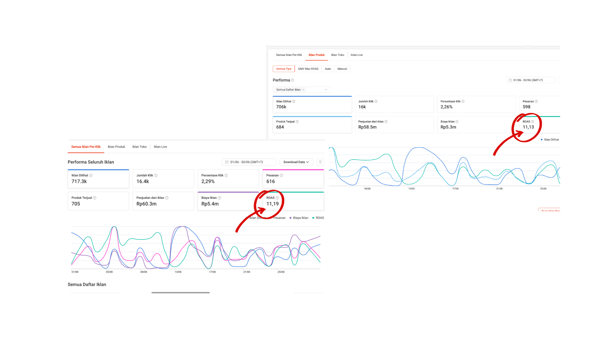Remove Semua Daftar Iklan tag with X icon
This screenshot has width=599, height=337.
[303, 90]
